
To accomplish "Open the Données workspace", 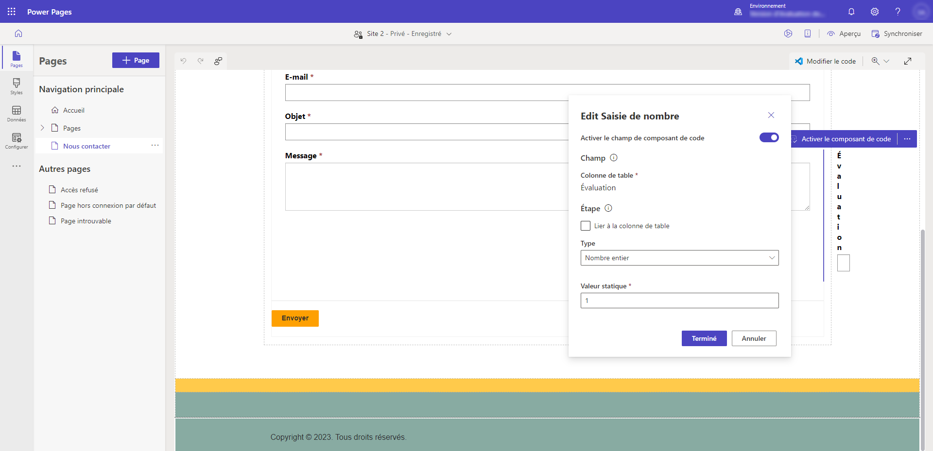I will pos(17,114).
